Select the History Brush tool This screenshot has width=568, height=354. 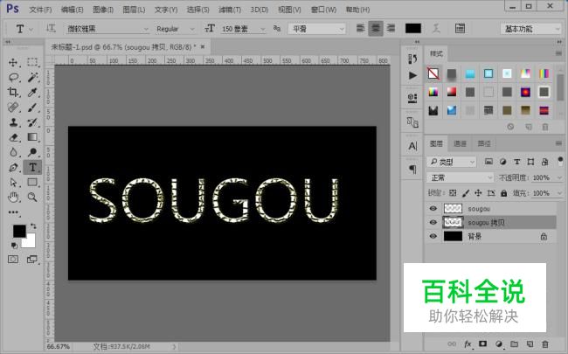[32, 122]
